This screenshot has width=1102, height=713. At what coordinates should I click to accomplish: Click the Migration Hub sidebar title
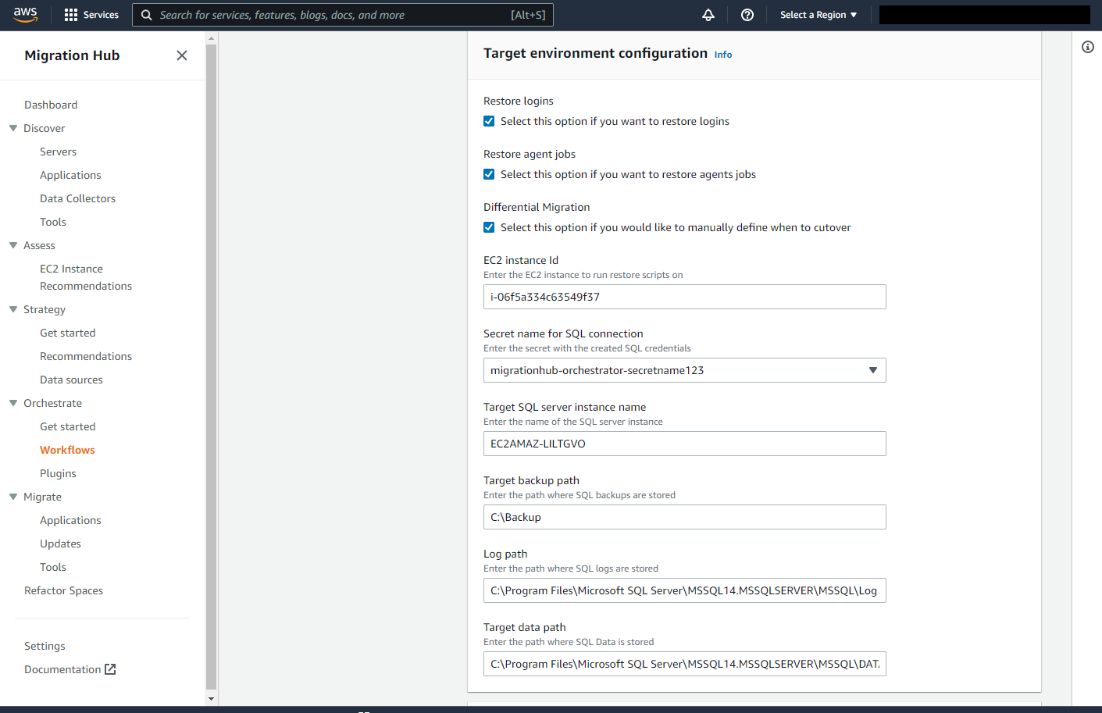tap(72, 55)
